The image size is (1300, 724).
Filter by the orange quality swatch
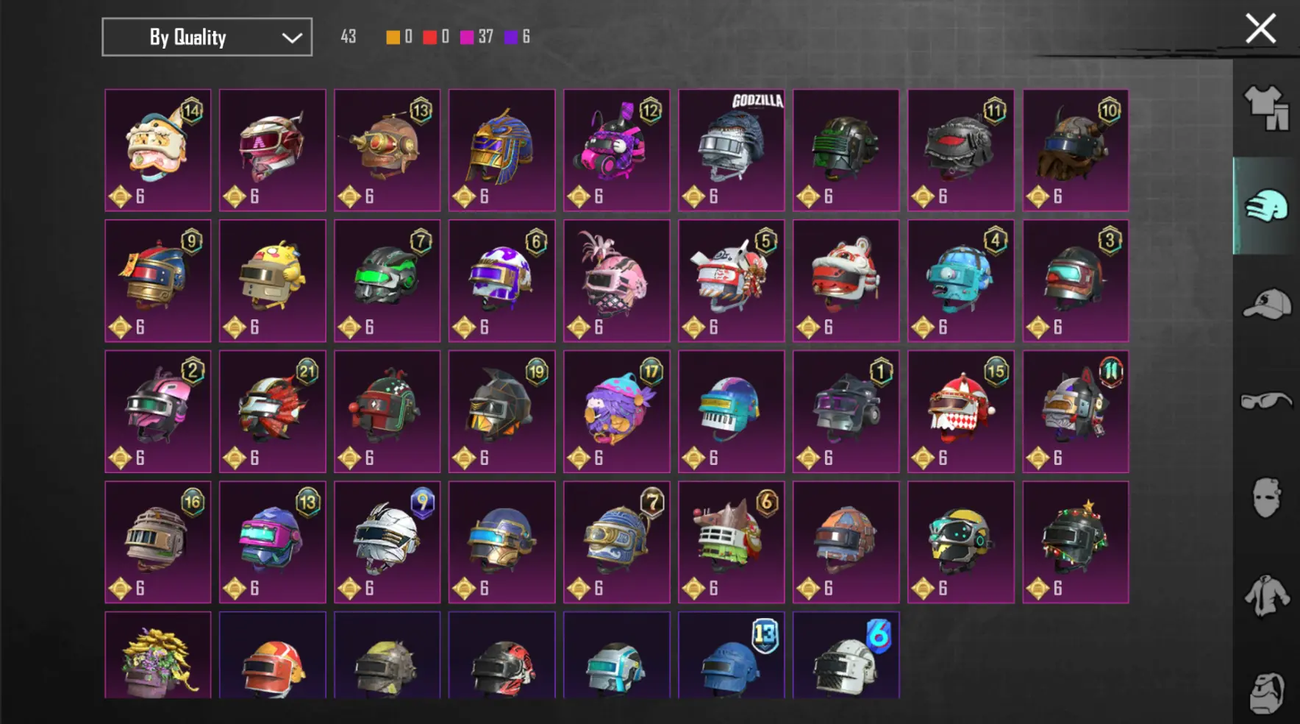[x=393, y=37]
